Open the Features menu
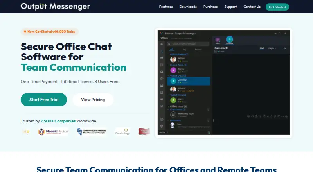 tap(165, 7)
